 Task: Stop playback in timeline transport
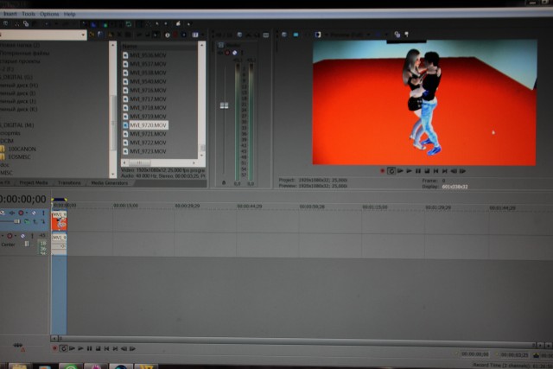[98, 348]
